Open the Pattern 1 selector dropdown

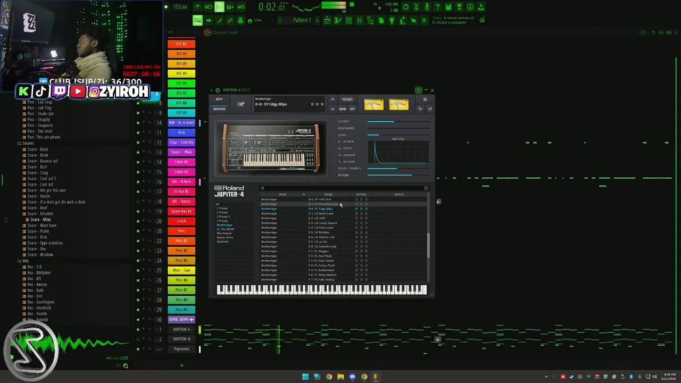pyautogui.click(x=302, y=20)
